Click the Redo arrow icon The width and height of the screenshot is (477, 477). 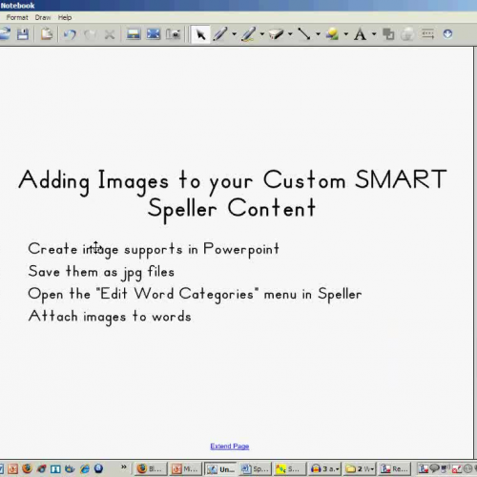(90, 34)
